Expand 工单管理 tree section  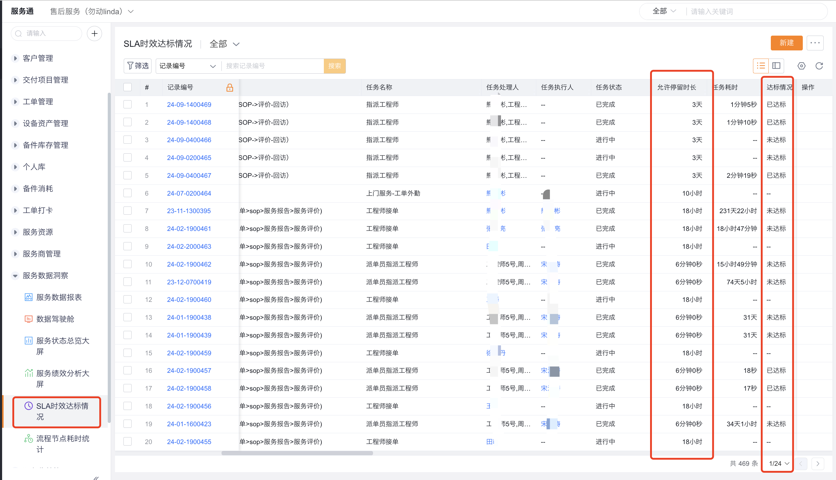pyautogui.click(x=15, y=102)
